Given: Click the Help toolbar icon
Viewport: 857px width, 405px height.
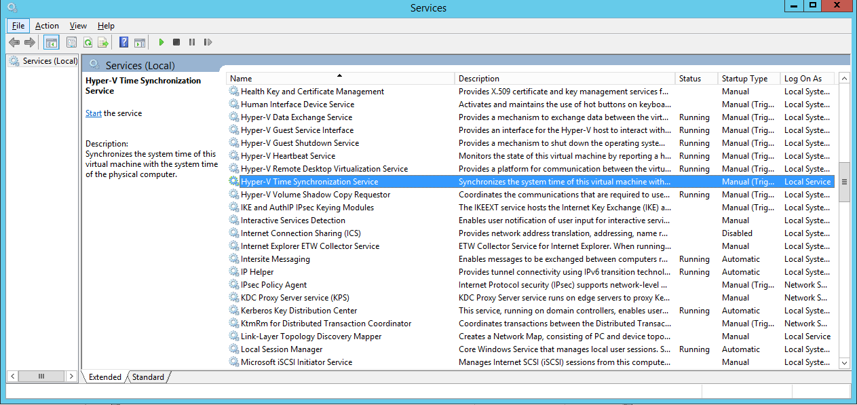Looking at the screenshot, I should tap(123, 42).
